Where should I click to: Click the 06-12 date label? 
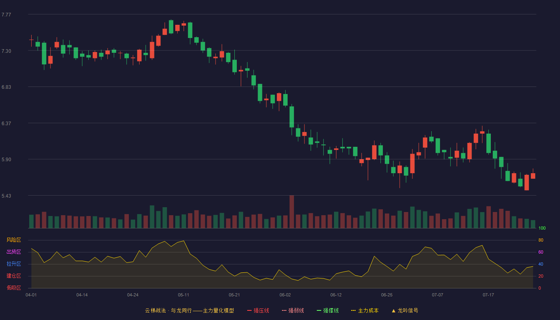click(336, 295)
